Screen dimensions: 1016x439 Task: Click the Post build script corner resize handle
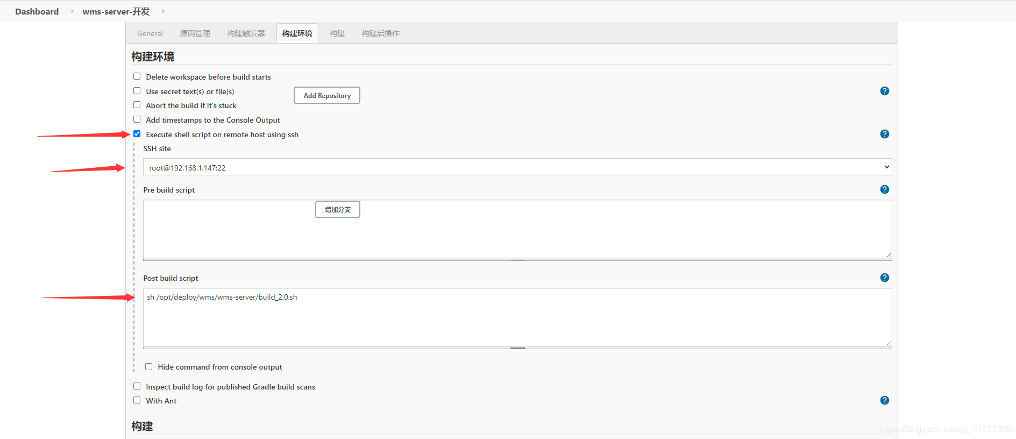pyautogui.click(x=889, y=343)
